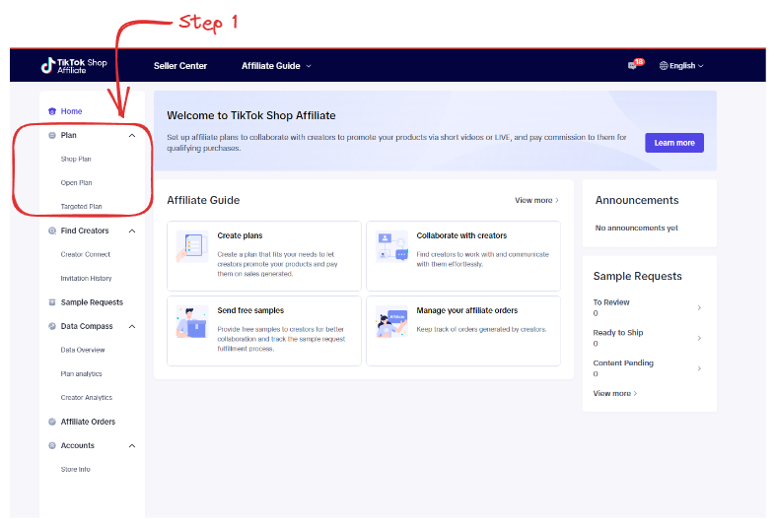Collapse the Data Compass section chevron
The image size is (775, 527).
tap(132, 326)
